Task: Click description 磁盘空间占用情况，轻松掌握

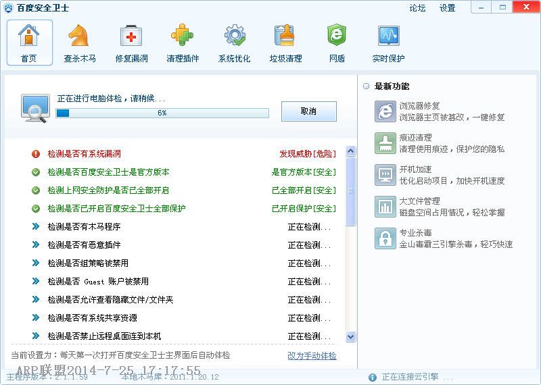Action: tap(452, 213)
